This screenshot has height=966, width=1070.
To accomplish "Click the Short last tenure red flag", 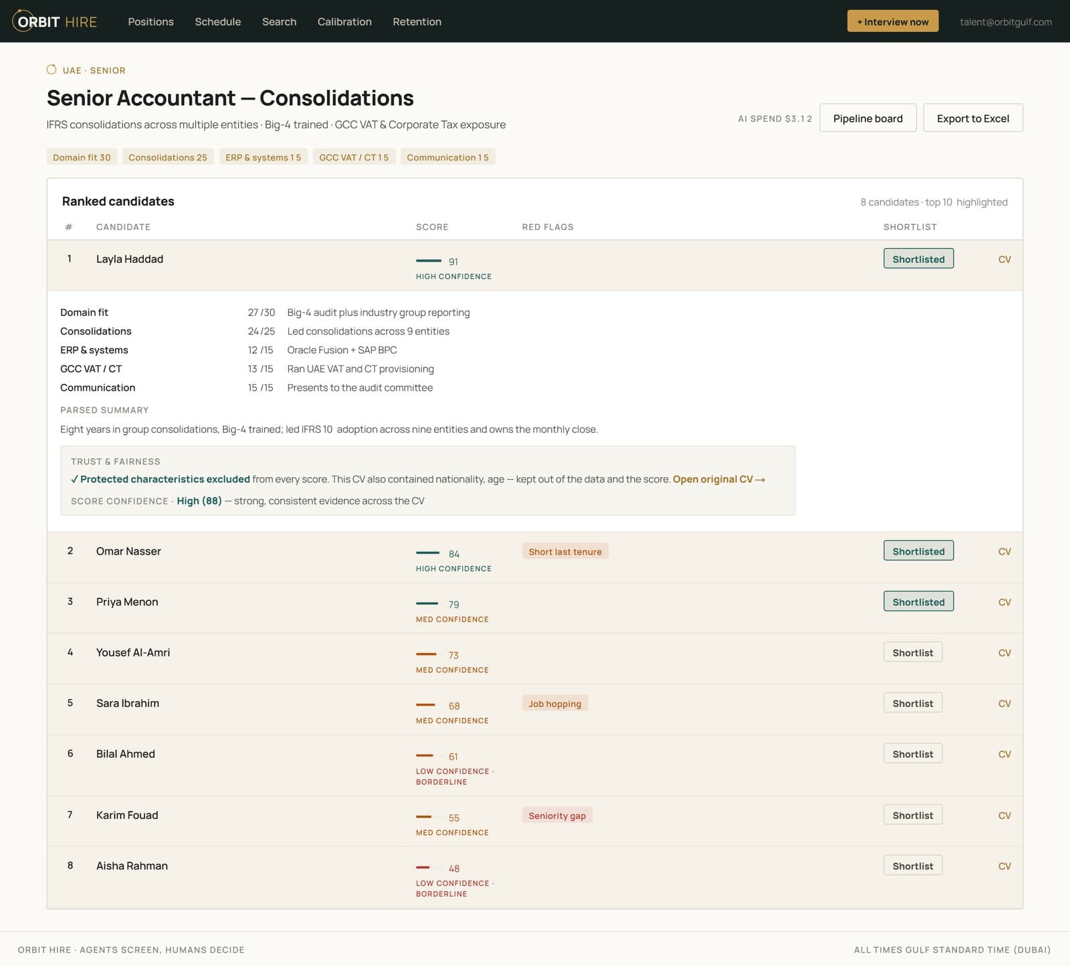I will click(x=565, y=551).
